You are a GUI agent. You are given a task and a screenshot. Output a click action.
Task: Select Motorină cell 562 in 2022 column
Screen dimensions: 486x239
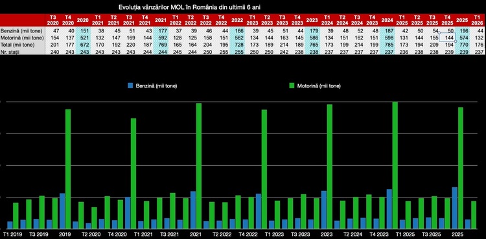(238, 38)
